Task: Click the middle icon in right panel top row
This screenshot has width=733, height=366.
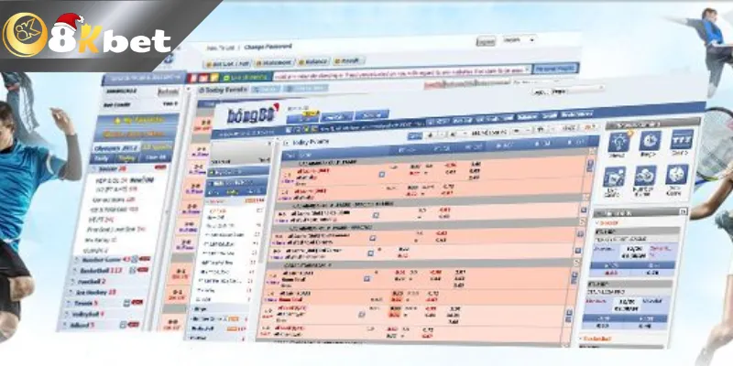Action: tap(650, 141)
